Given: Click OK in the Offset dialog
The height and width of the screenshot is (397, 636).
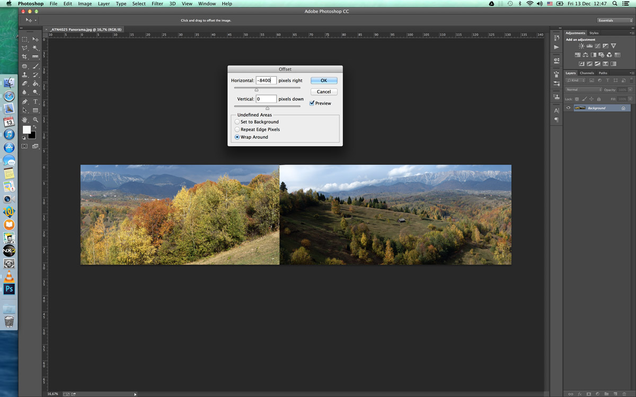Looking at the screenshot, I should click(x=324, y=80).
